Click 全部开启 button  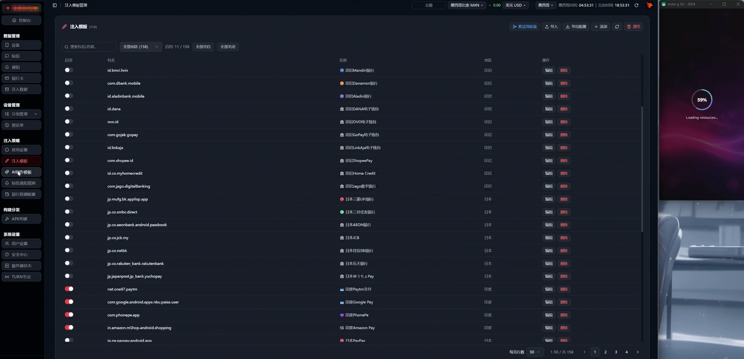203,47
